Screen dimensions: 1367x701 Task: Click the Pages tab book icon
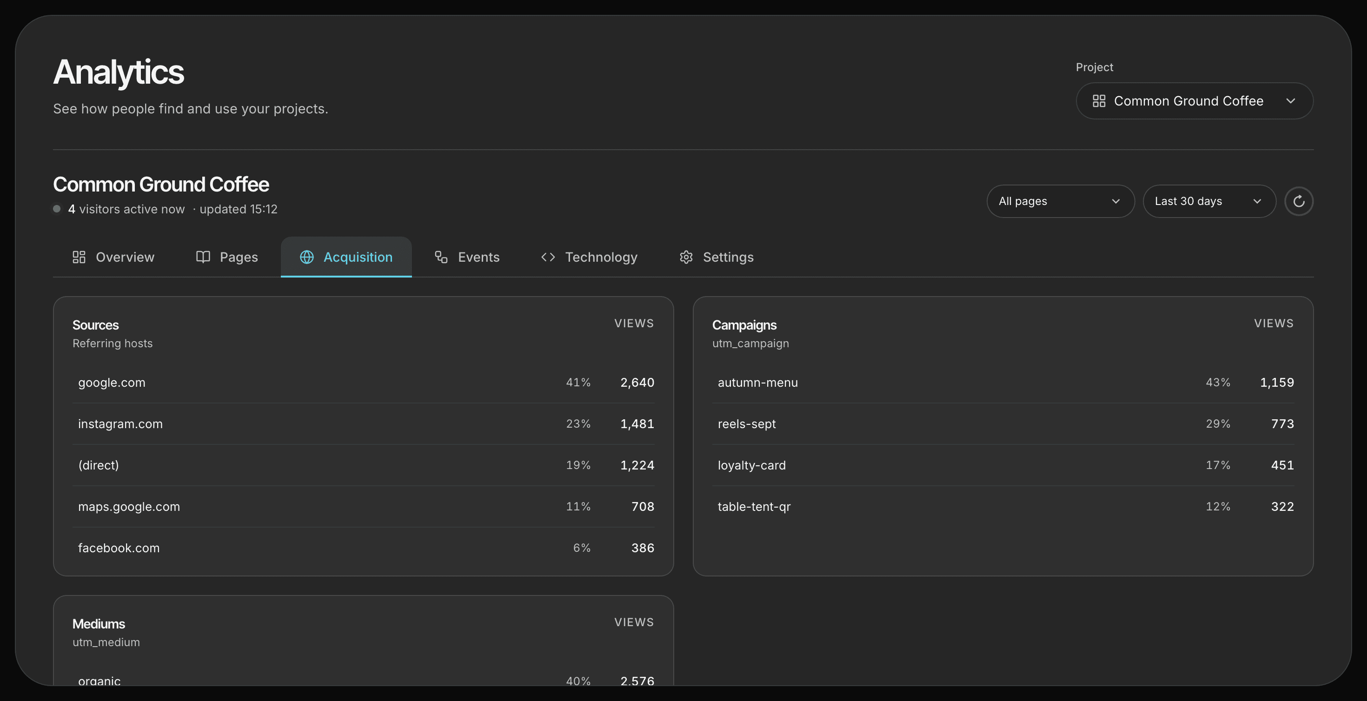(x=203, y=257)
